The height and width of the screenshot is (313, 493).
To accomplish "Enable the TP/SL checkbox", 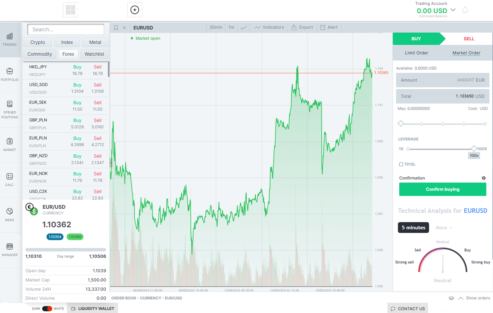I will tap(401, 165).
